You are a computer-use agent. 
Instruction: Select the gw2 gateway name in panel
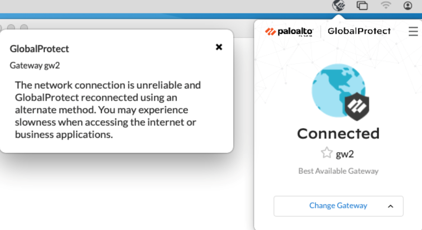coord(345,153)
